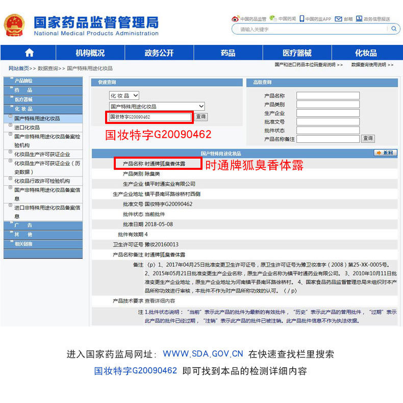
Task: Open the 化妆品 navigation menu
Action: point(366,53)
